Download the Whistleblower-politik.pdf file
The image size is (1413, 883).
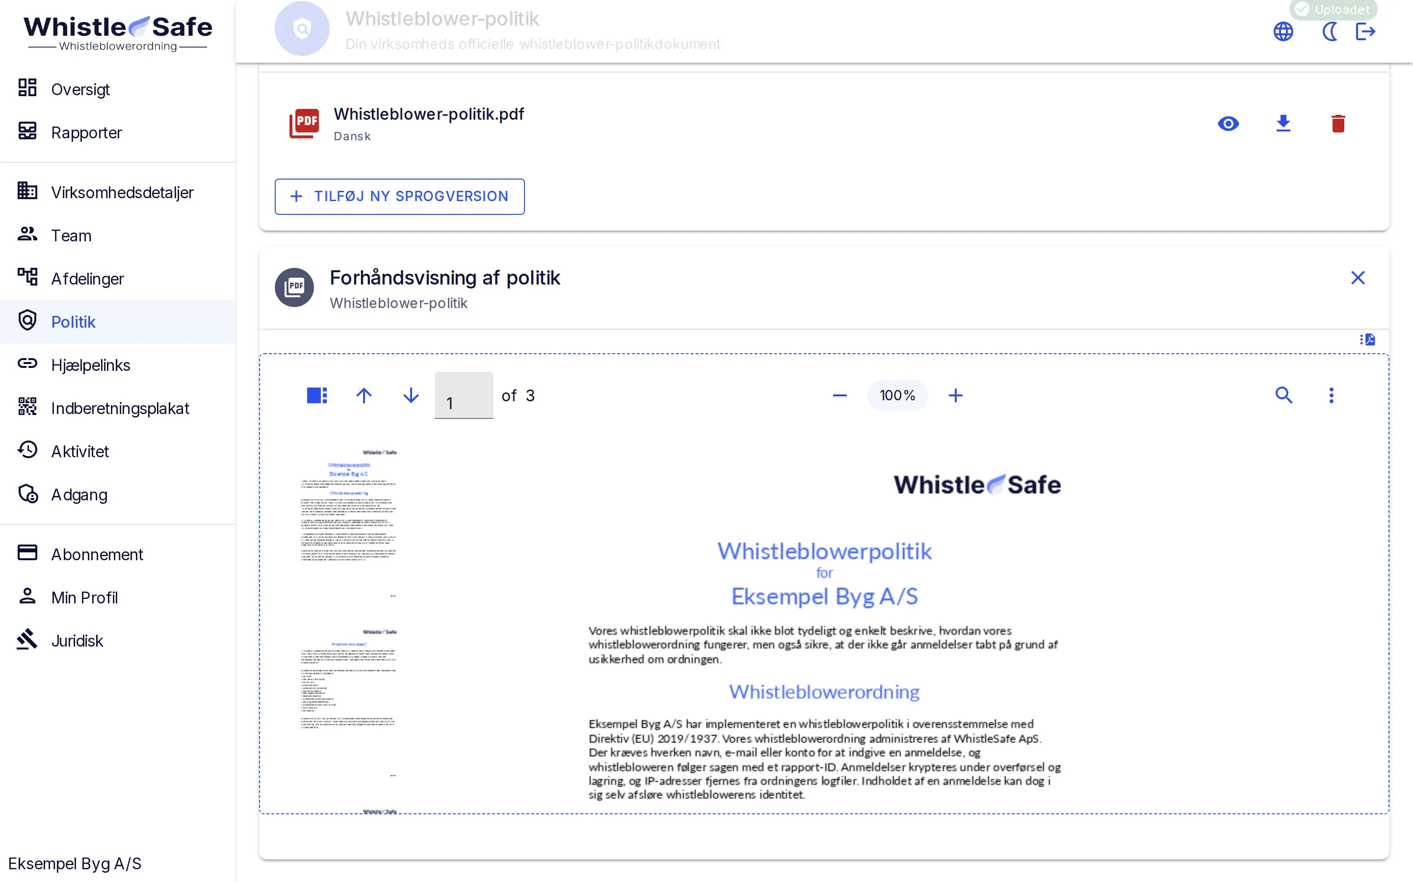coord(1283,124)
